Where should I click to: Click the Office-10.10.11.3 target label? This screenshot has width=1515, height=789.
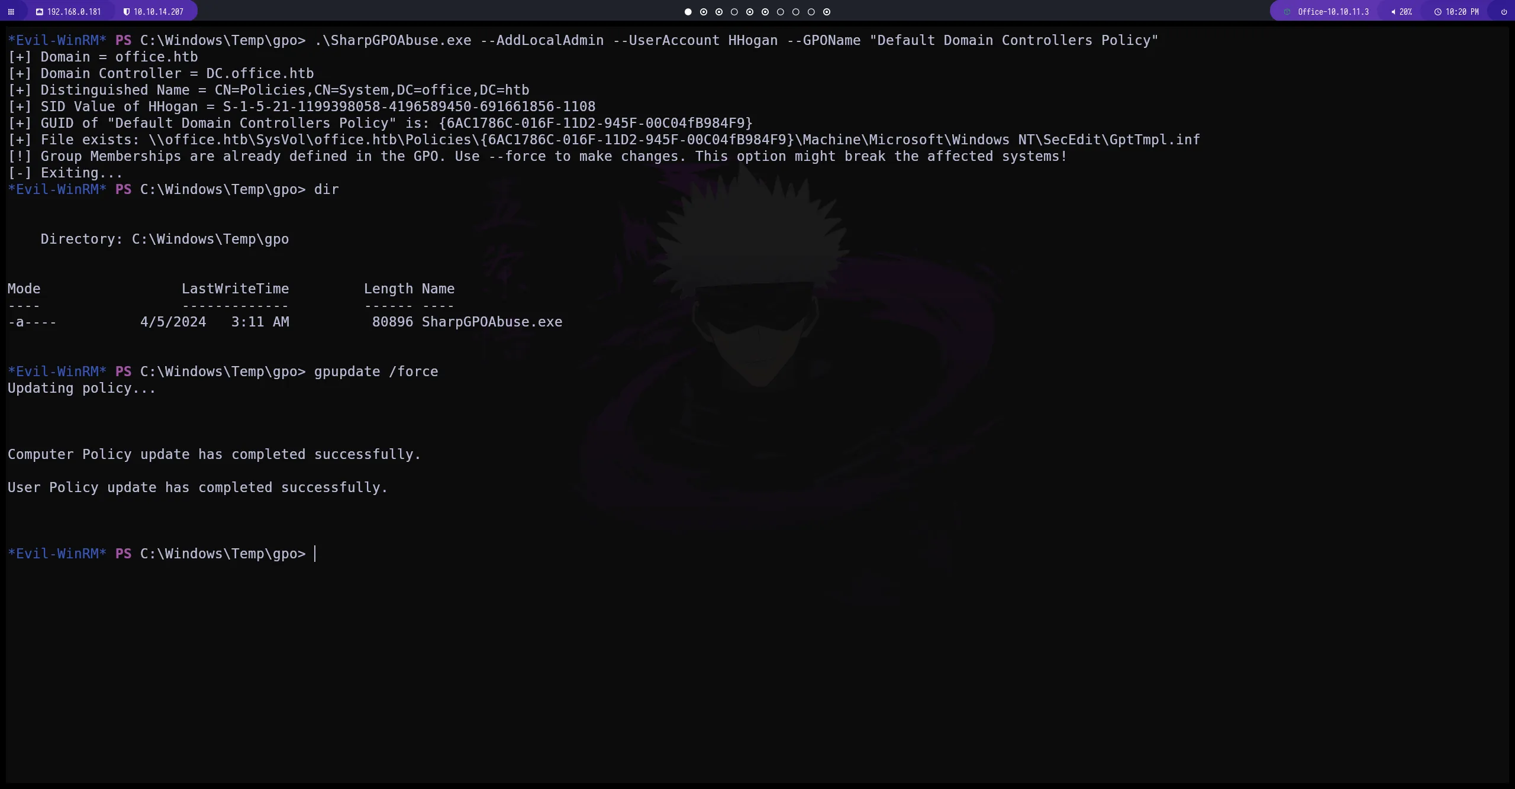click(1333, 12)
